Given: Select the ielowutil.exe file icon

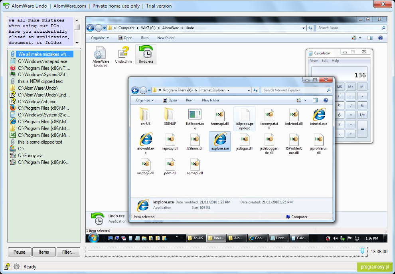Looking at the screenshot, I should [145, 144].
